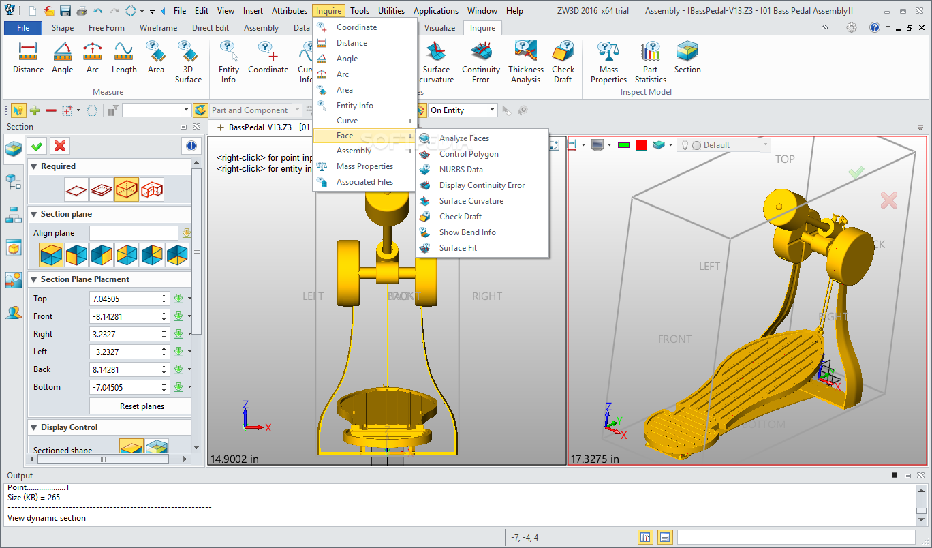Click the command input field in status bar
Viewport: 932px width, 548px height.
pos(796,537)
